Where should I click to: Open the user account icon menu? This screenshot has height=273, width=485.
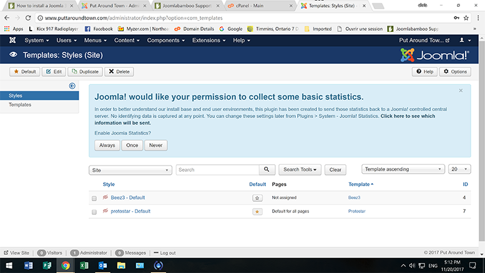(x=465, y=40)
